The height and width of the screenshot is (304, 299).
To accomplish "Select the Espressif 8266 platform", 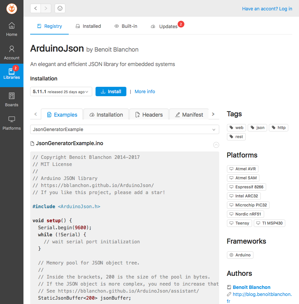I will 246,187.
